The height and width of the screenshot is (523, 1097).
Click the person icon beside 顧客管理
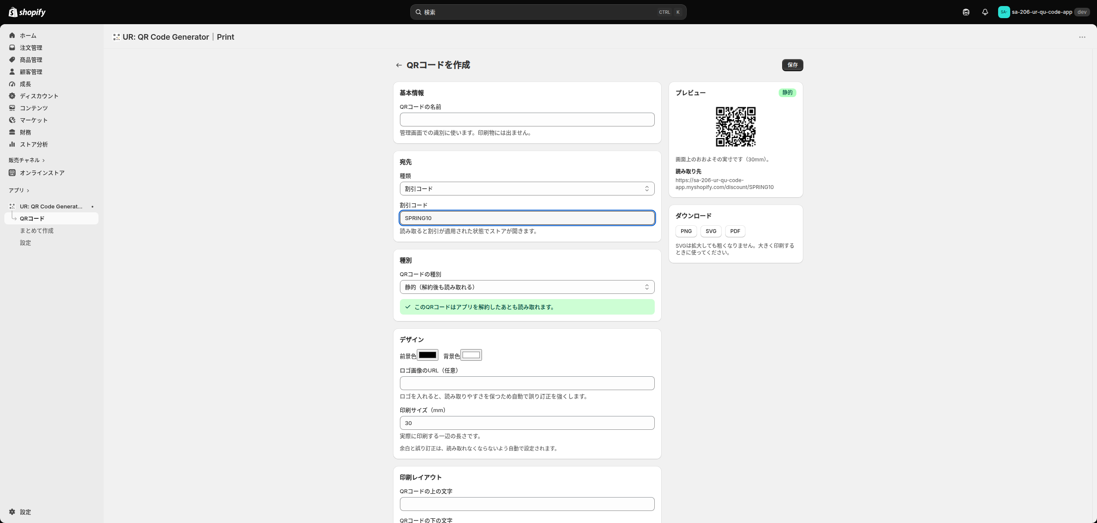12,72
